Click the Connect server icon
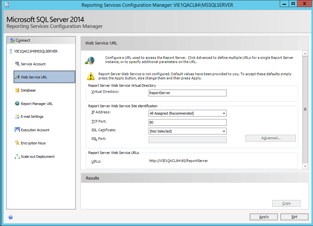The height and width of the screenshot is (226, 313). [x=12, y=40]
